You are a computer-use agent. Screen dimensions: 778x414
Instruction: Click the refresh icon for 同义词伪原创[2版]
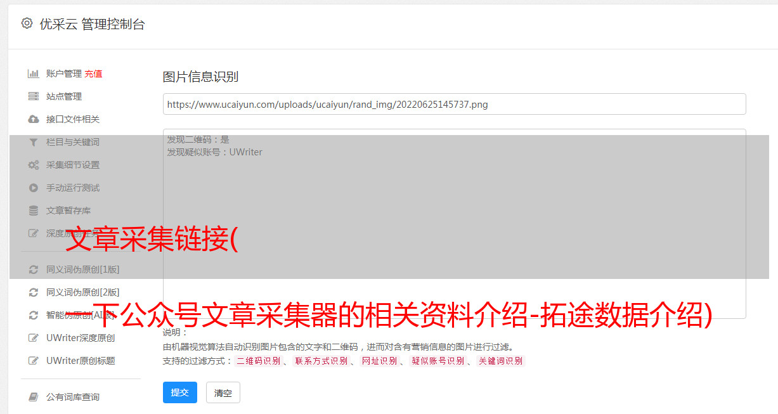point(34,292)
